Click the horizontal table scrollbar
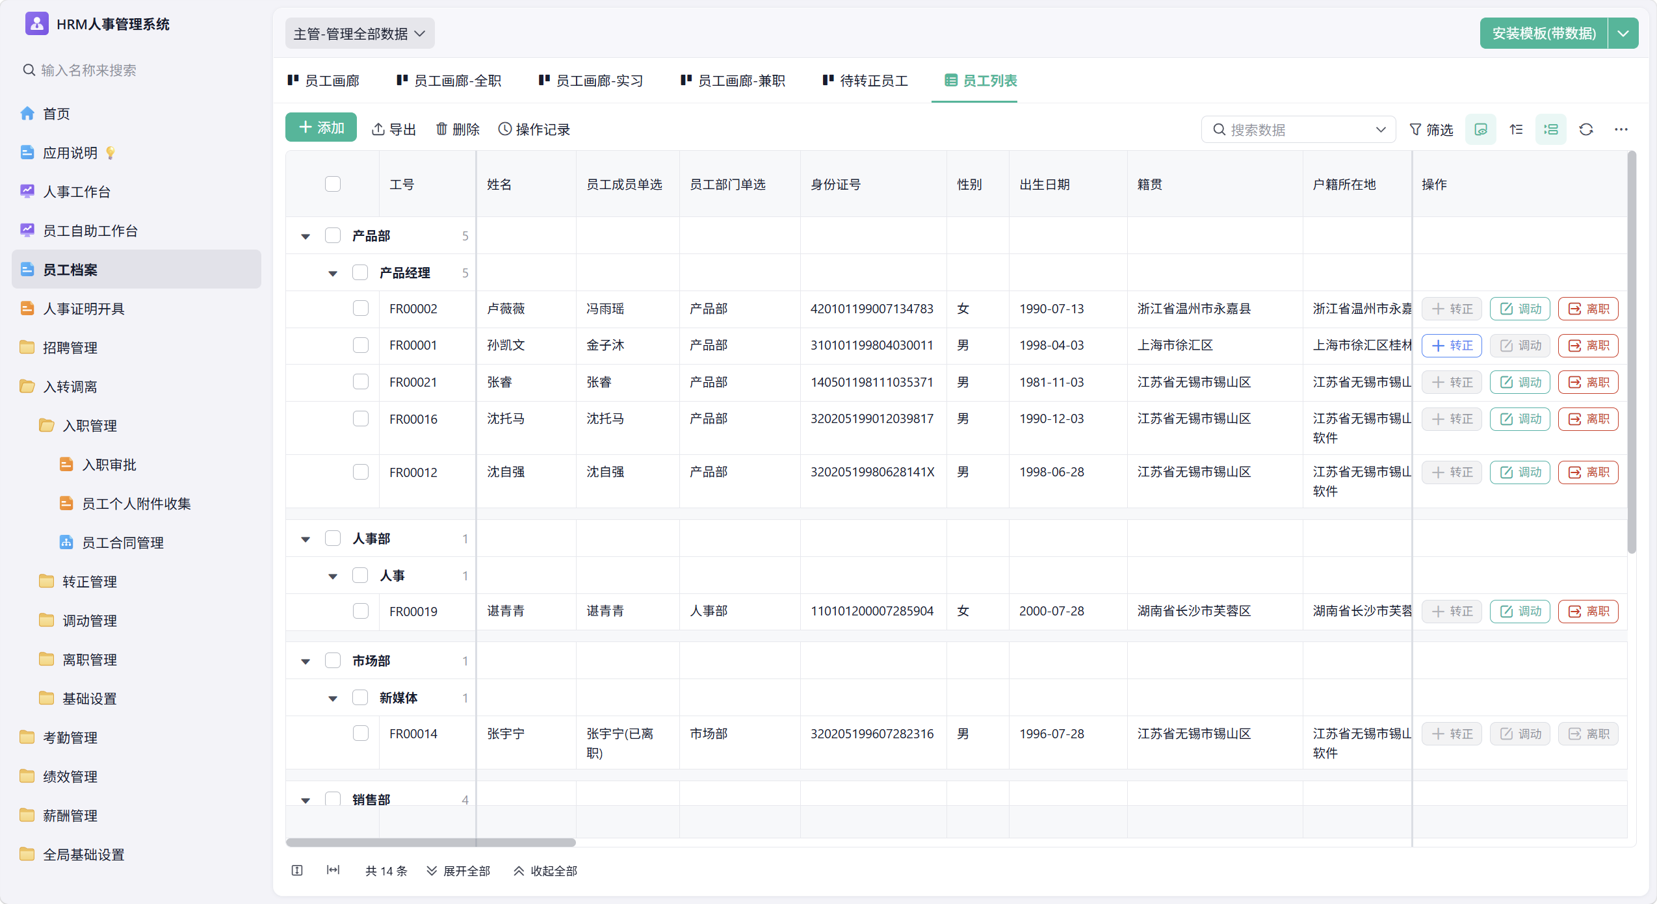 [x=430, y=843]
